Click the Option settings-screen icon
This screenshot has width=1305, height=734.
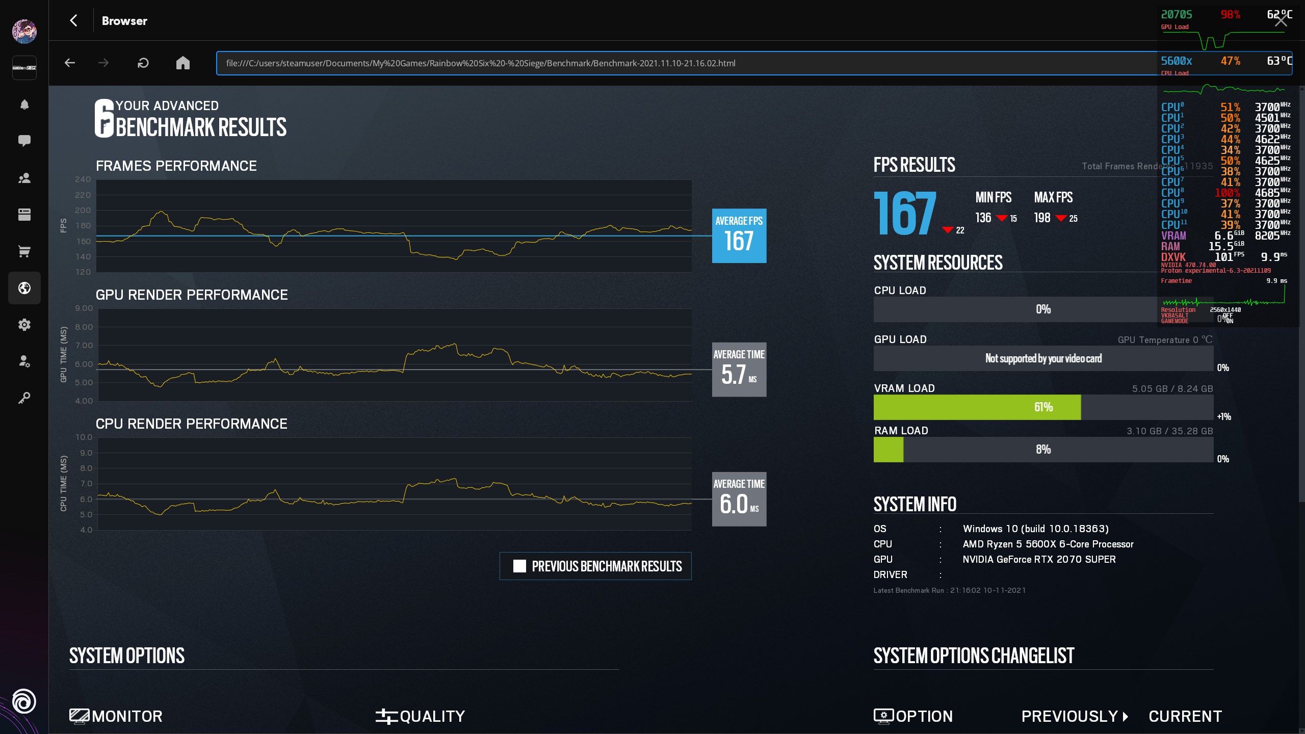(x=883, y=716)
